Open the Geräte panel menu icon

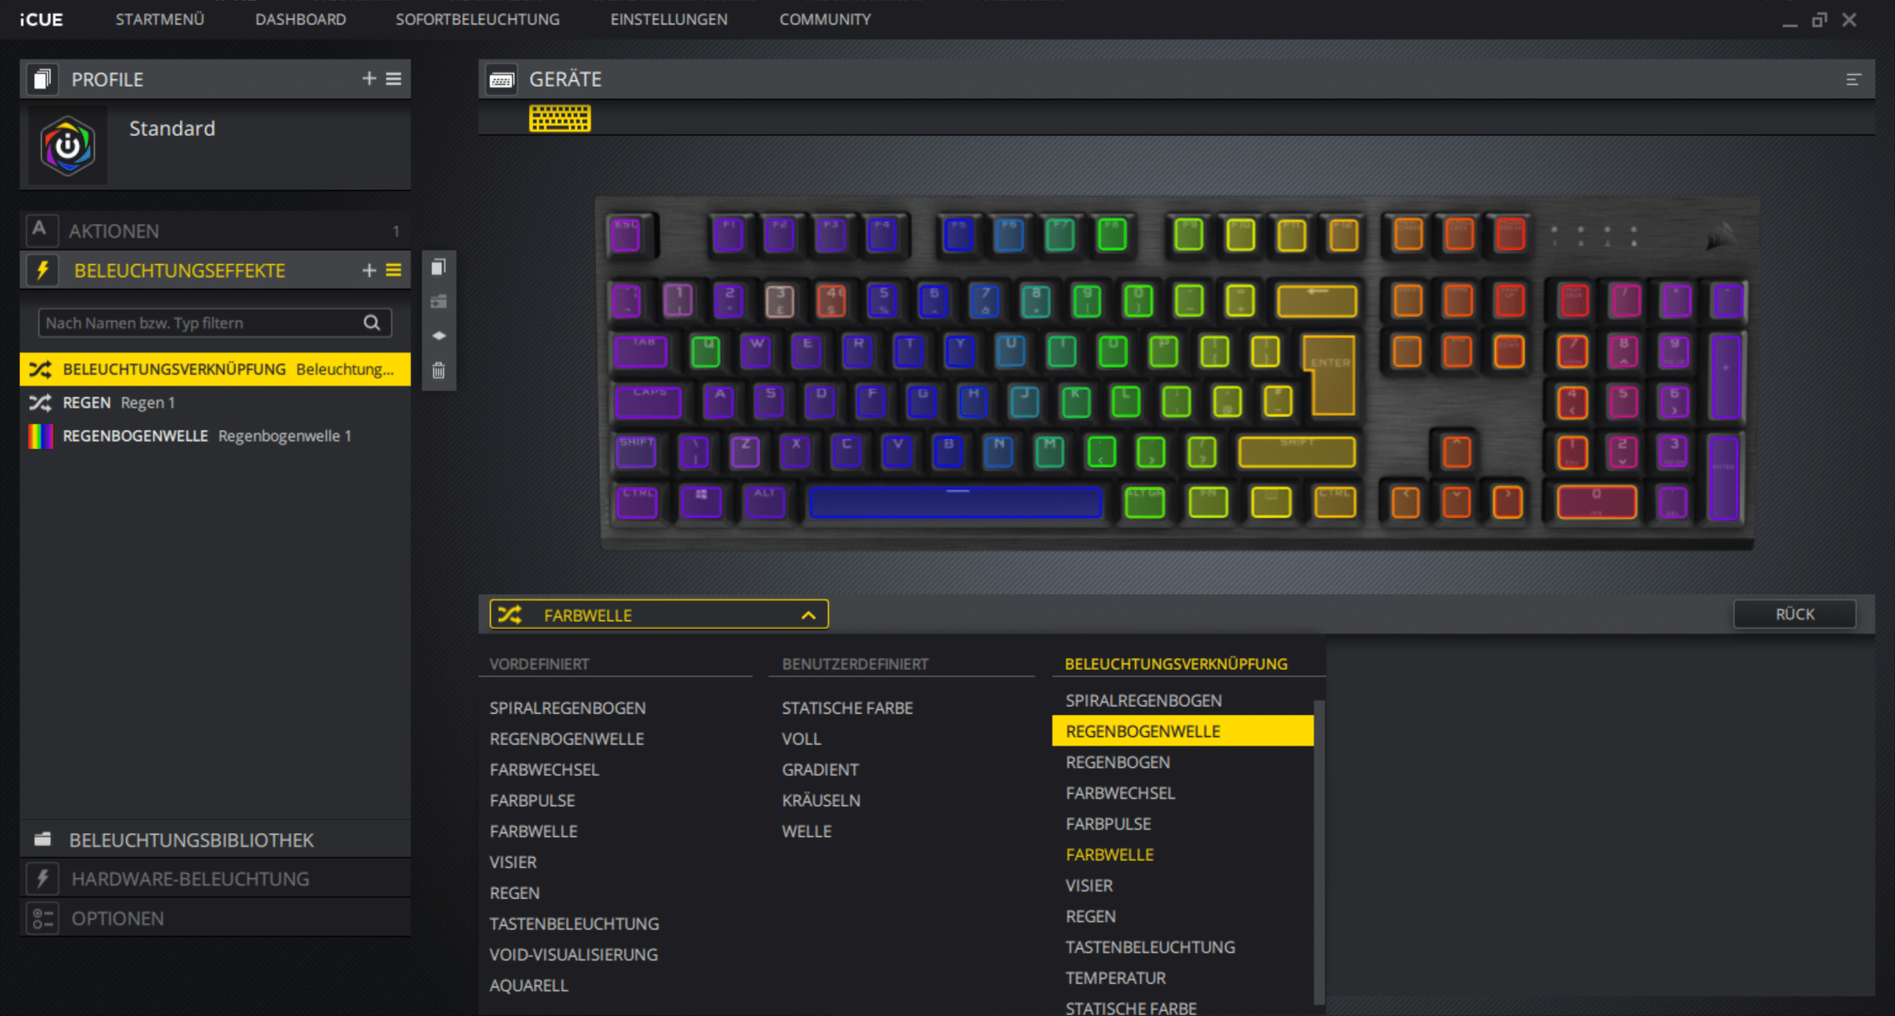pyautogui.click(x=1853, y=80)
